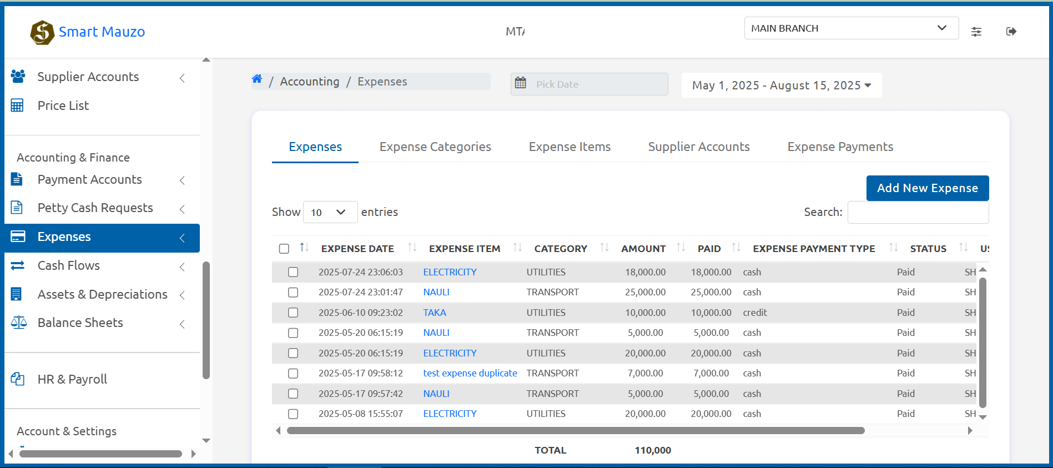Image resolution: width=1053 pixels, height=468 pixels.
Task: Toggle the select-all checkbox in table header
Action: [284, 249]
